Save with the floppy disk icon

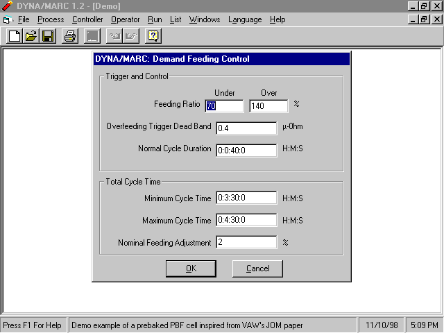click(x=48, y=36)
